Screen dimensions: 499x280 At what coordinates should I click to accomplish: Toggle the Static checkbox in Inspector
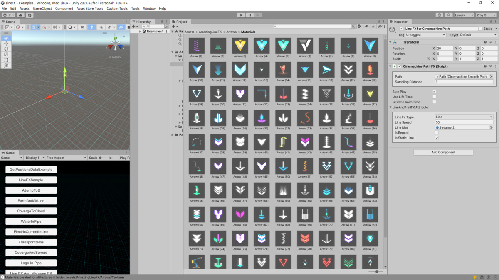pyautogui.click(x=481, y=29)
